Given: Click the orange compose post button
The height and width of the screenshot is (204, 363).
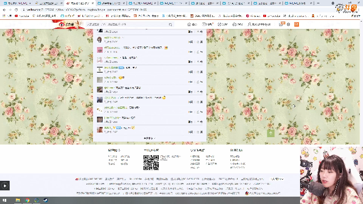Looking at the screenshot, I should click(297, 24).
